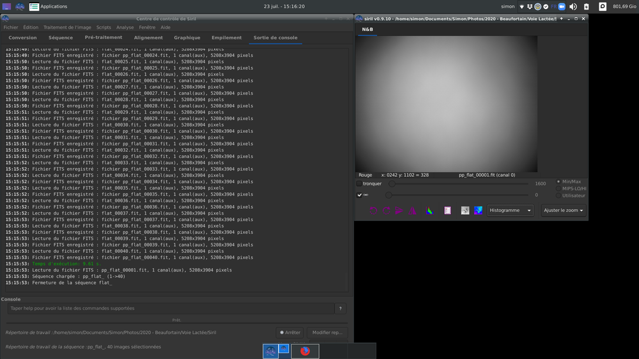Viewport: 639px width, 359px height.
Task: Select the N&B image tab
Action: (367, 29)
